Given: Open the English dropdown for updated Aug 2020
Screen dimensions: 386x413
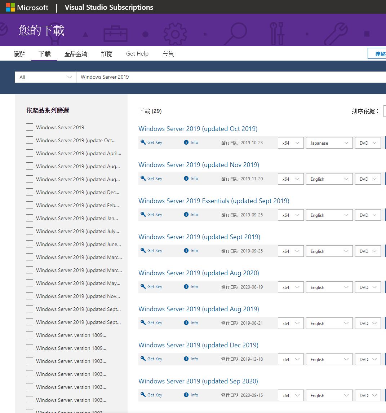Looking at the screenshot, I should pyautogui.click(x=329, y=287).
